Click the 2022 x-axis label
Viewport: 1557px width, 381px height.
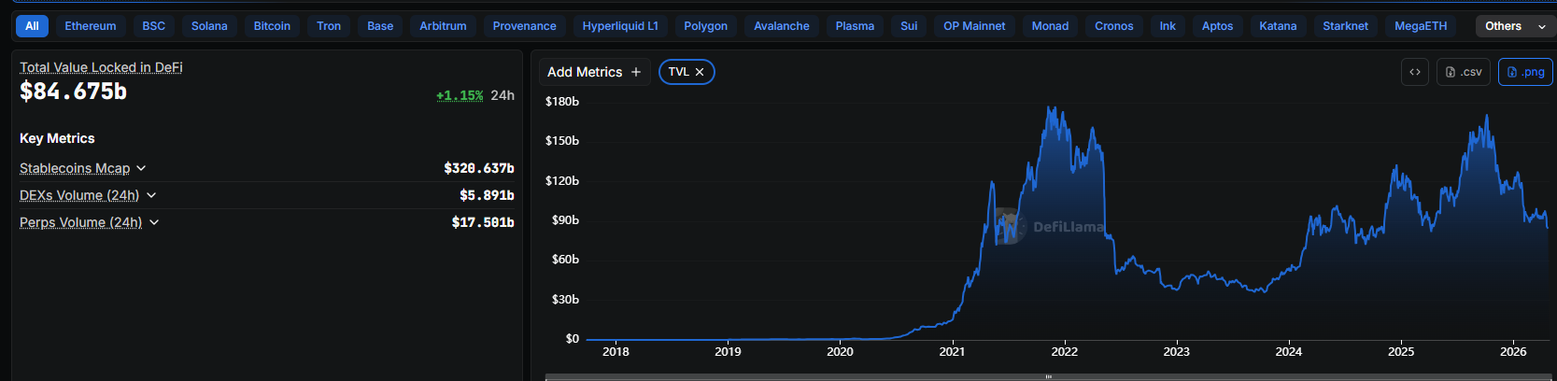click(x=1064, y=352)
